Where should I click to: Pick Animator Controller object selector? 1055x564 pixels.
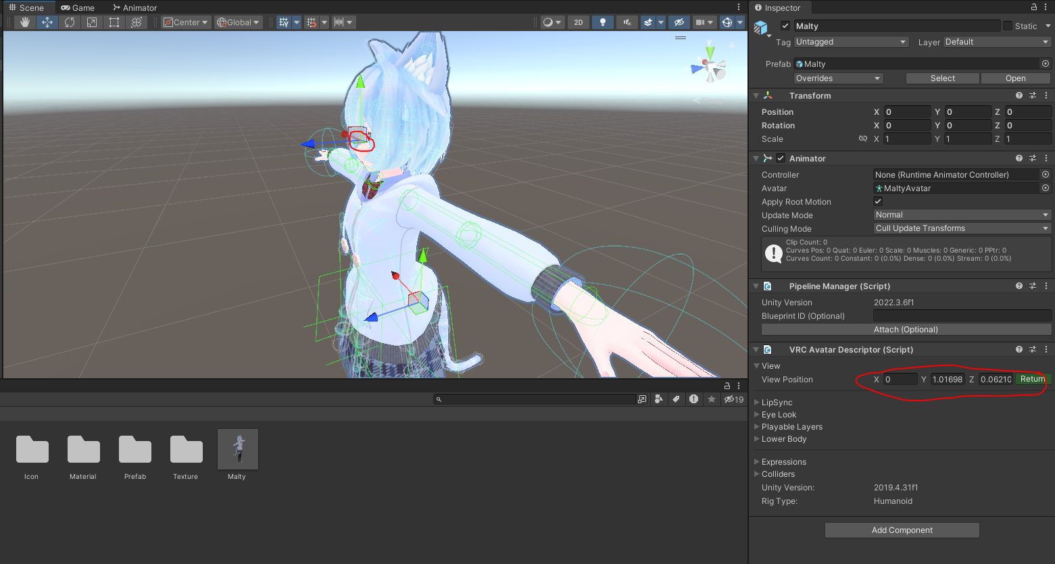click(1045, 174)
